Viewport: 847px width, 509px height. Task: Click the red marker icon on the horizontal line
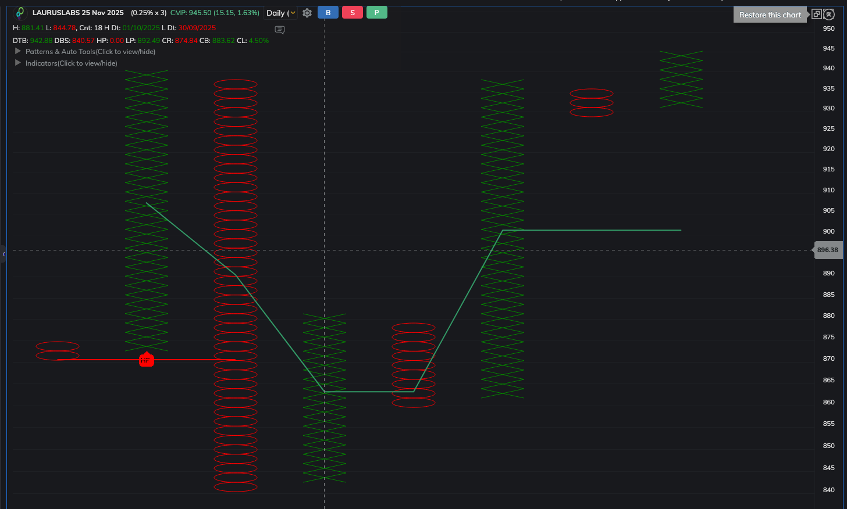tap(146, 360)
